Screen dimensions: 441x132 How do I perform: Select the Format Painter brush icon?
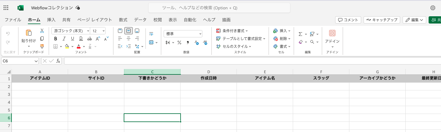pos(42,46)
